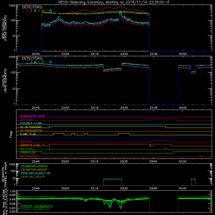215x215 pixels.
Task: Click the GAP FLAG label
Action: coord(26,120)
